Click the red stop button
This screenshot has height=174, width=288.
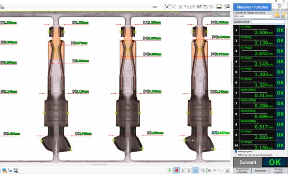coord(176,170)
